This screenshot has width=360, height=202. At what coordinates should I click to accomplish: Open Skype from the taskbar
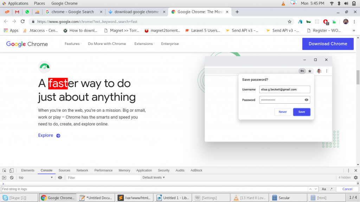[x=19, y=198]
